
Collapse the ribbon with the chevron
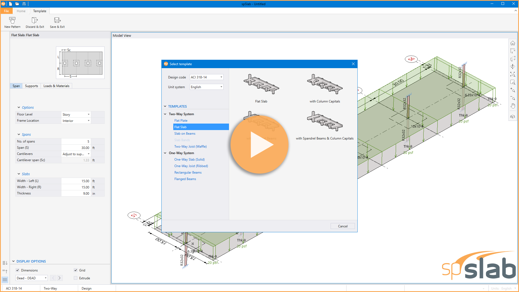click(x=515, y=11)
